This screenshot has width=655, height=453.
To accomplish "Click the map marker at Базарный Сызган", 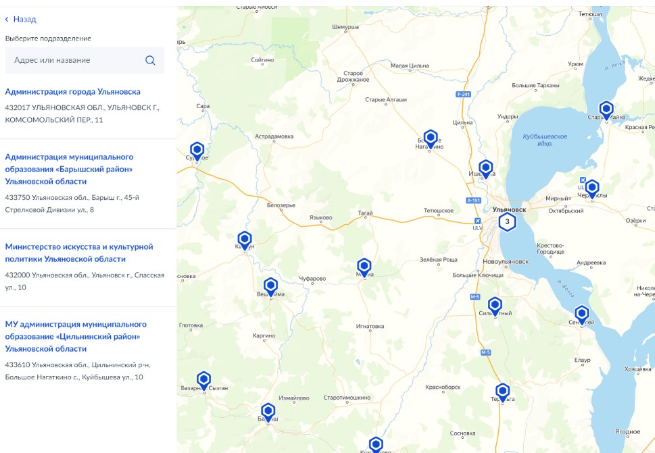I will [203, 379].
